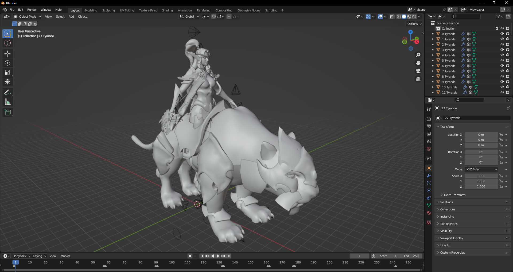Image resolution: width=513 pixels, height=272 pixels.
Task: Click the viewport Options button
Action: (x=414, y=24)
